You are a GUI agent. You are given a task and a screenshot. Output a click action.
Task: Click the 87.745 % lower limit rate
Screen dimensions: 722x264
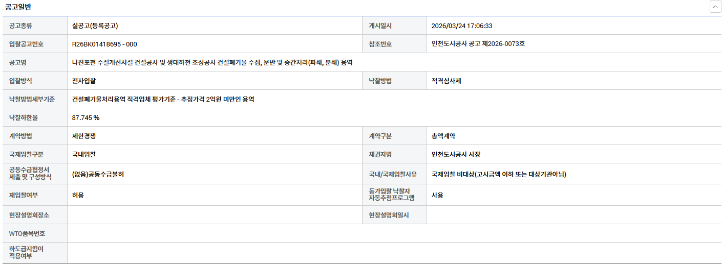click(86, 117)
